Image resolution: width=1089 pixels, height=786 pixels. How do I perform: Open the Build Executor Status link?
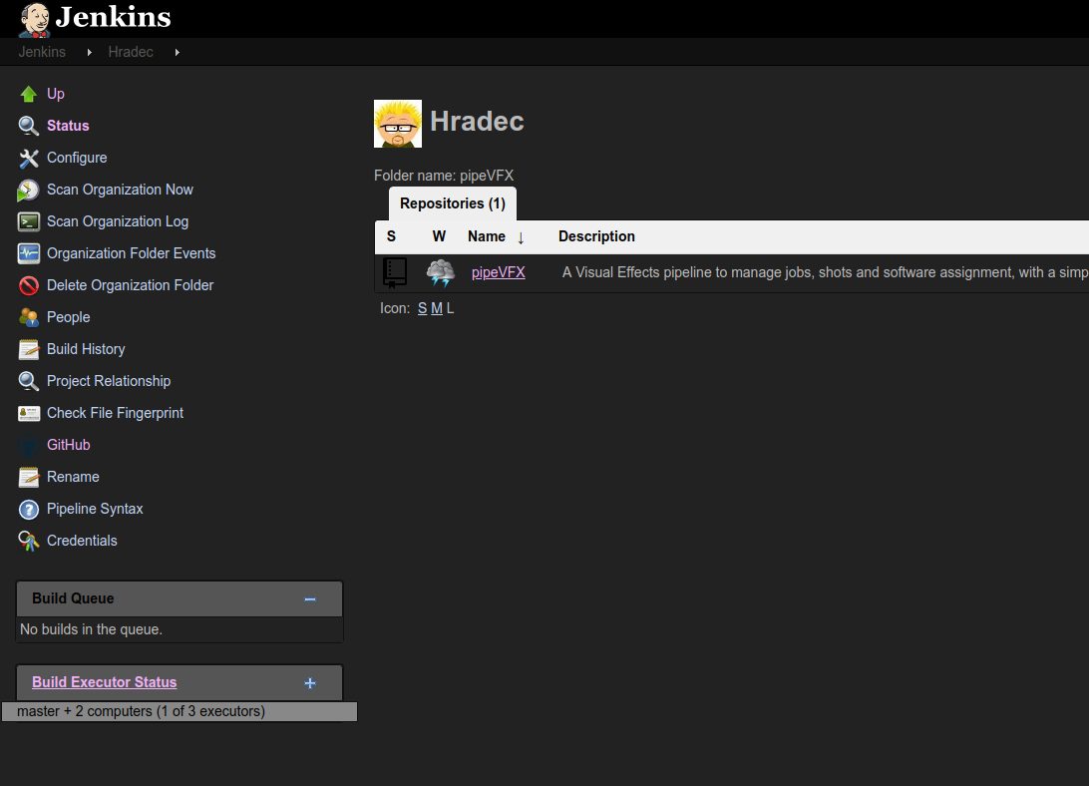(104, 682)
